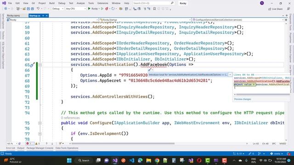Collapse the if block at line 77
This screenshot has height=165, width=294.
click(x=40, y=134)
